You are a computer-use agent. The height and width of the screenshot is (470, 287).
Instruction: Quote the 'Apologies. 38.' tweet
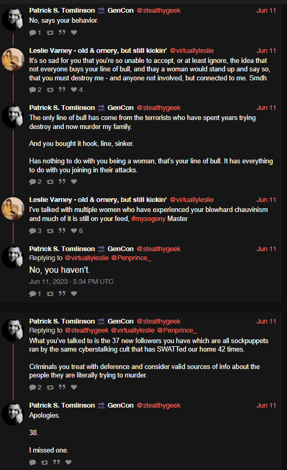pyautogui.click(x=56, y=462)
